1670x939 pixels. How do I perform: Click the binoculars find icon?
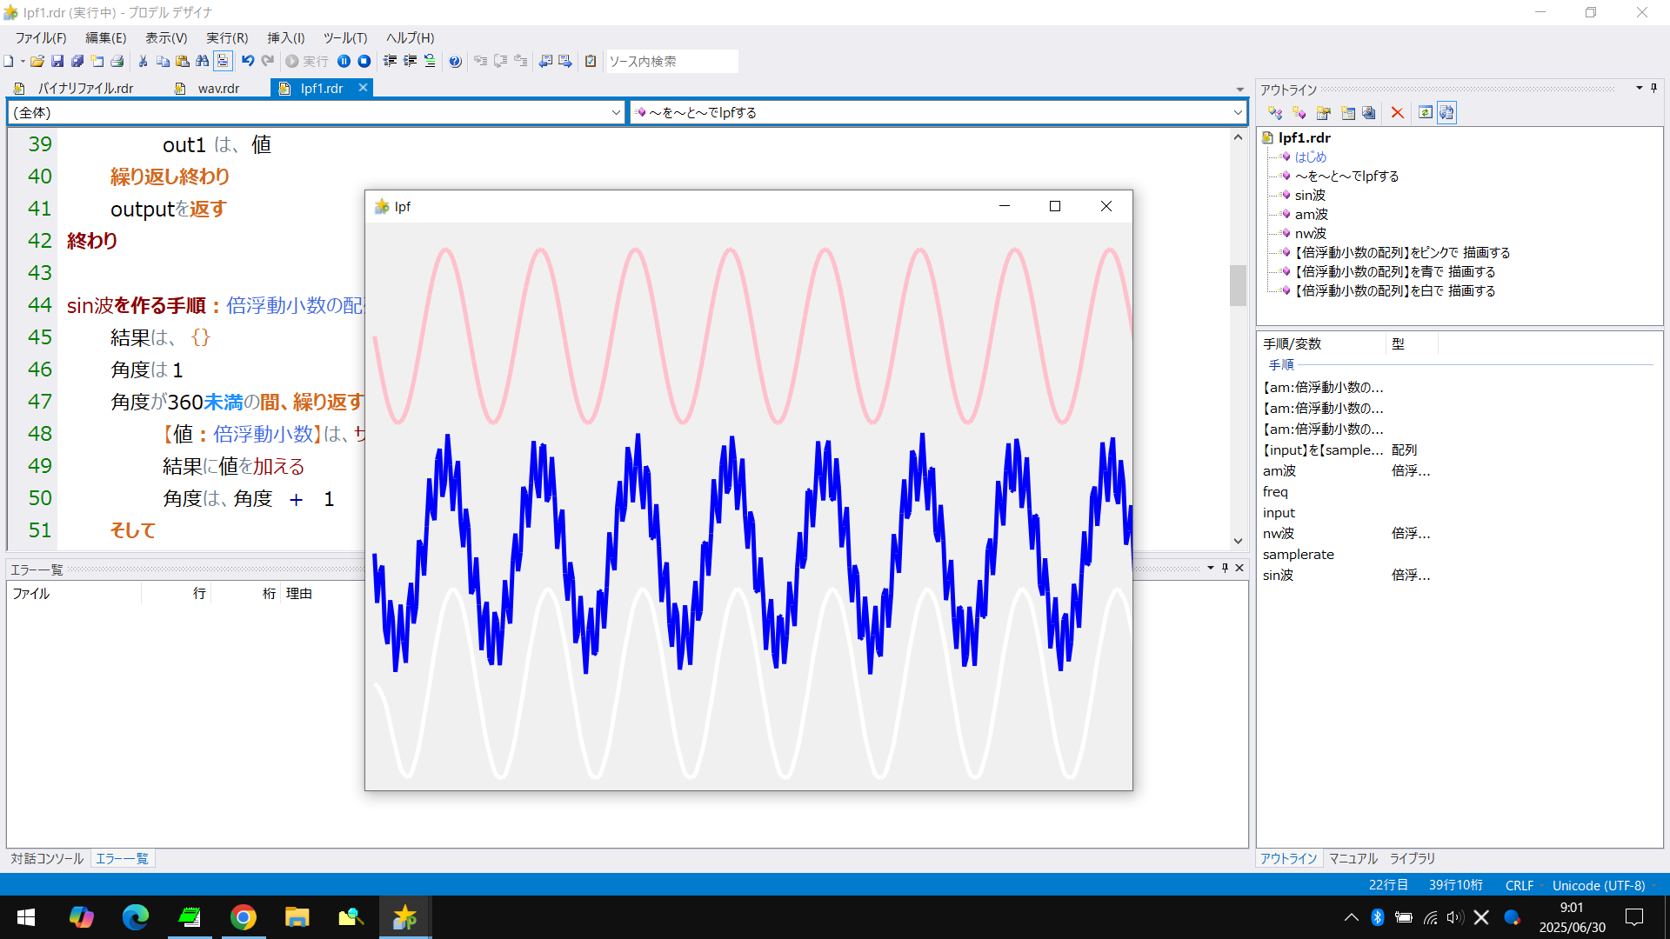[x=202, y=61]
